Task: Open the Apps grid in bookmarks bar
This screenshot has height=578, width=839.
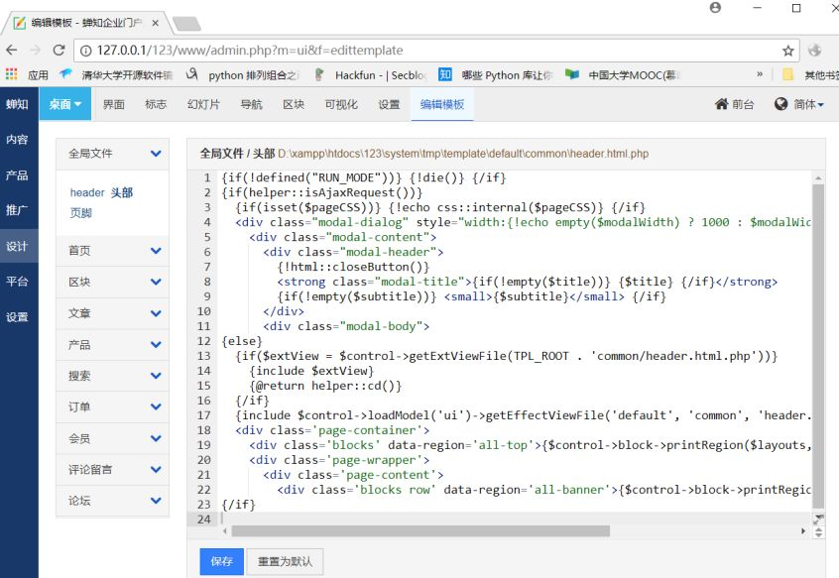Action: 12,74
